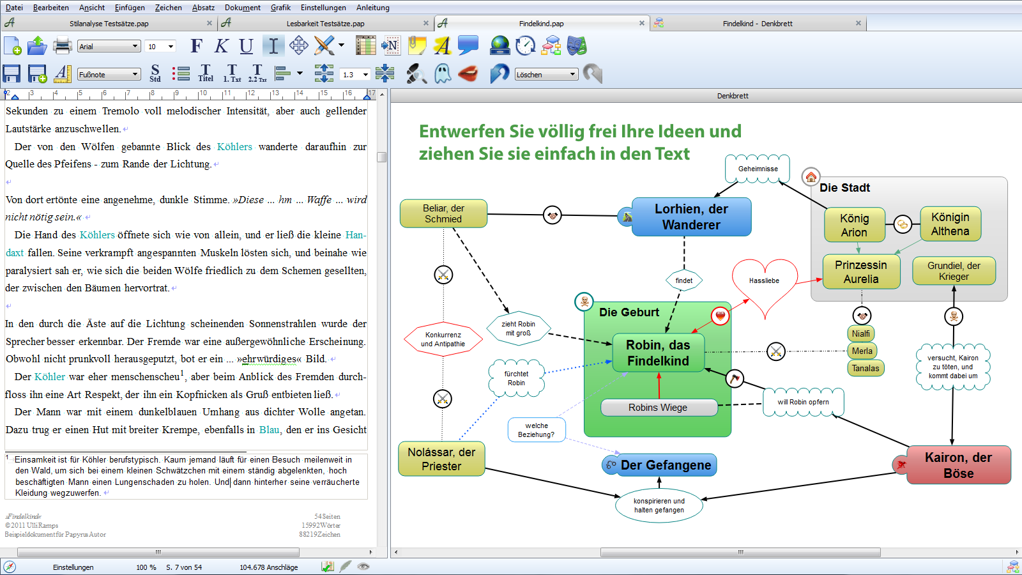Close the Findelkind.pap tab
The height and width of the screenshot is (575, 1022).
pyautogui.click(x=642, y=23)
